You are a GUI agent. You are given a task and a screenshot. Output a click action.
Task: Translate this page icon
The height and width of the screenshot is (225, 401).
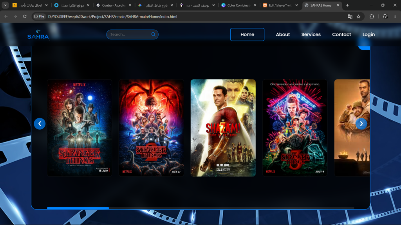click(x=350, y=16)
